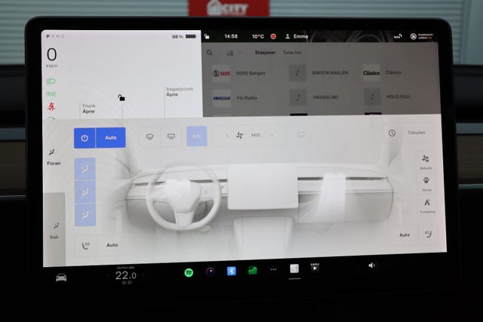Viewport: 483px width, 322px height.
Task: Tap the LTE signal status icon
Action: tap(398, 37)
